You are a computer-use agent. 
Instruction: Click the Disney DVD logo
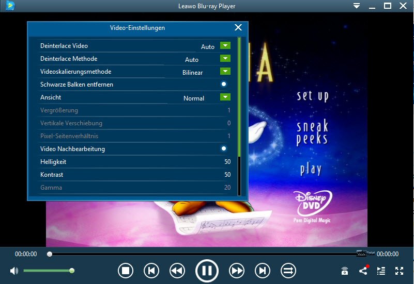[312, 203]
